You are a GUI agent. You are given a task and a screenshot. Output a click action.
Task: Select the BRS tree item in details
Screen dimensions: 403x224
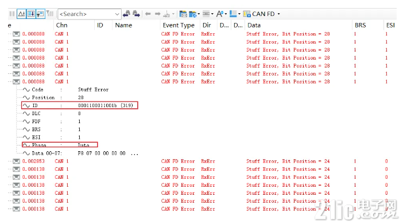coord(36,129)
